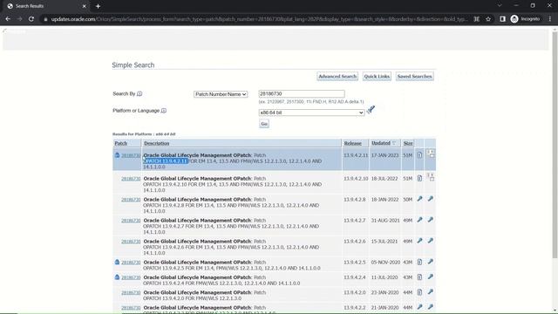
Task: Click the 11-JUL-2020 updated date
Action: point(384,277)
